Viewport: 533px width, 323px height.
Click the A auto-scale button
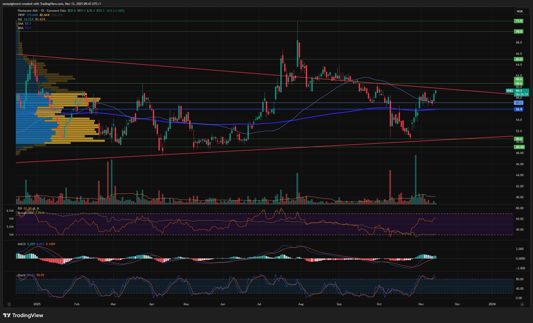(522, 304)
